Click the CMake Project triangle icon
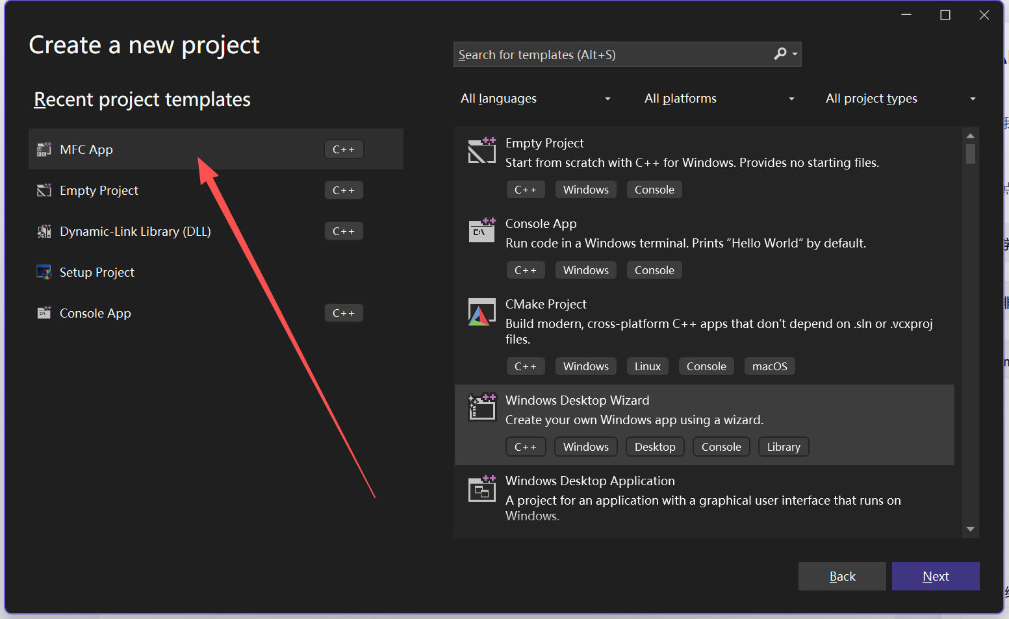The width and height of the screenshot is (1009, 619). [x=482, y=312]
